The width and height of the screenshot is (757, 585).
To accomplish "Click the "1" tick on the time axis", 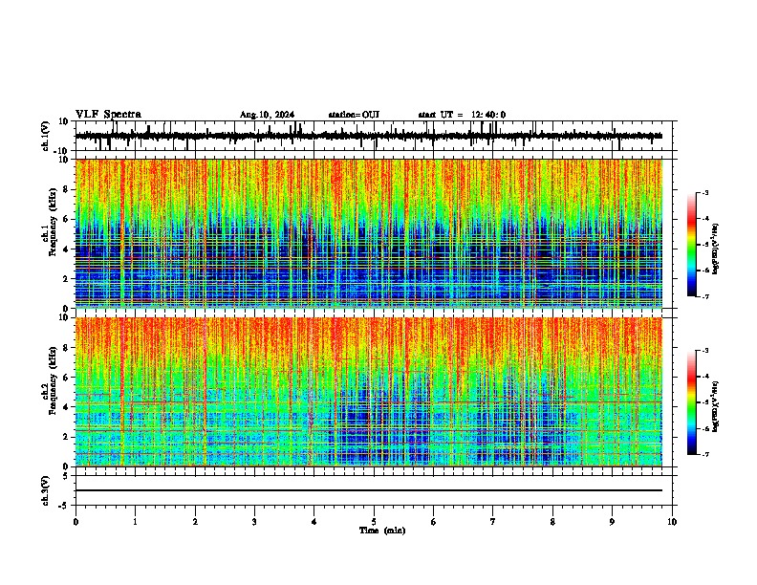I will (x=135, y=522).
